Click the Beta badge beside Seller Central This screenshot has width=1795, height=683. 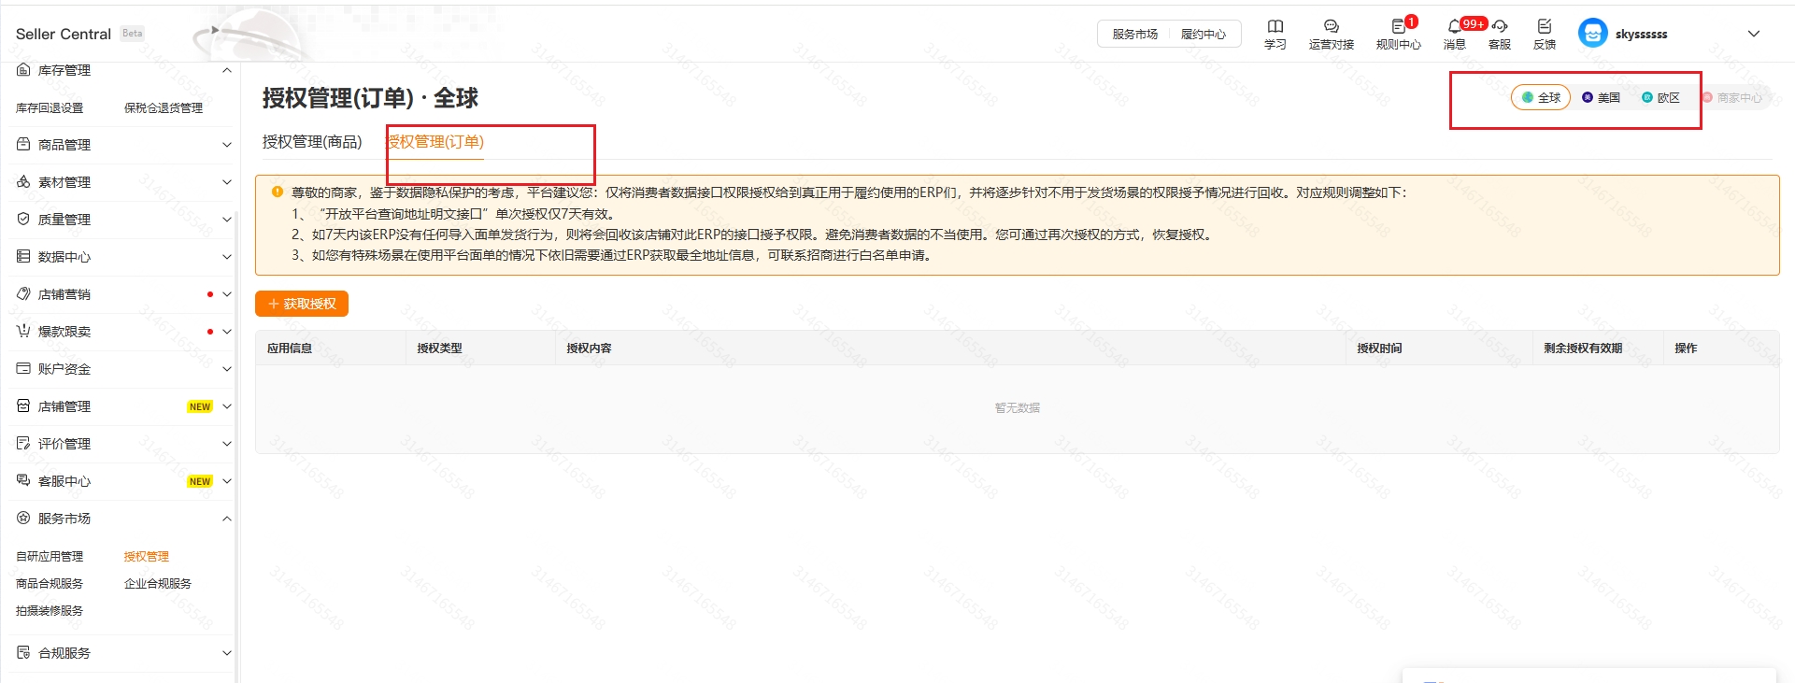[133, 34]
